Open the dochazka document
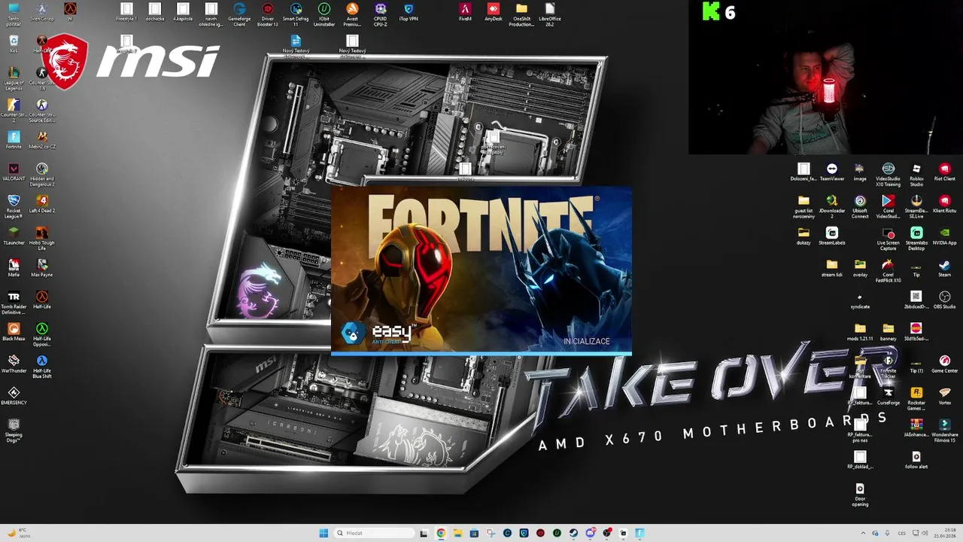963x542 pixels. tap(155, 12)
